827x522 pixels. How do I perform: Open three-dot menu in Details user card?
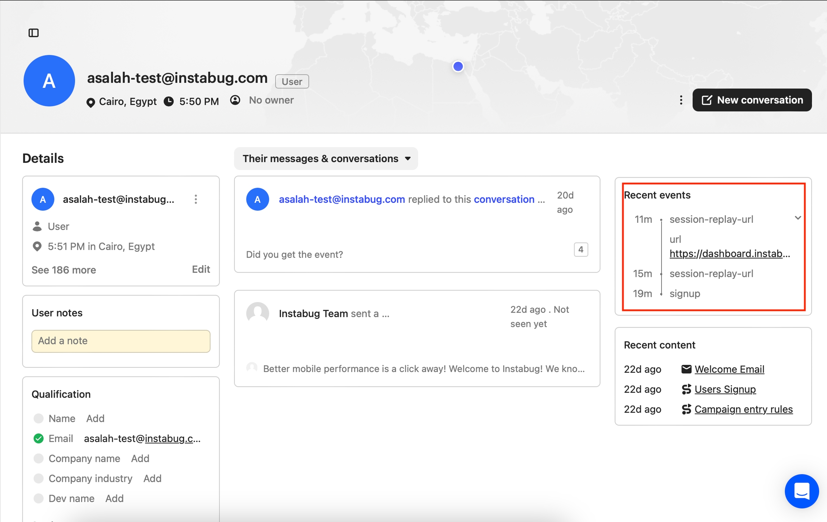[196, 199]
